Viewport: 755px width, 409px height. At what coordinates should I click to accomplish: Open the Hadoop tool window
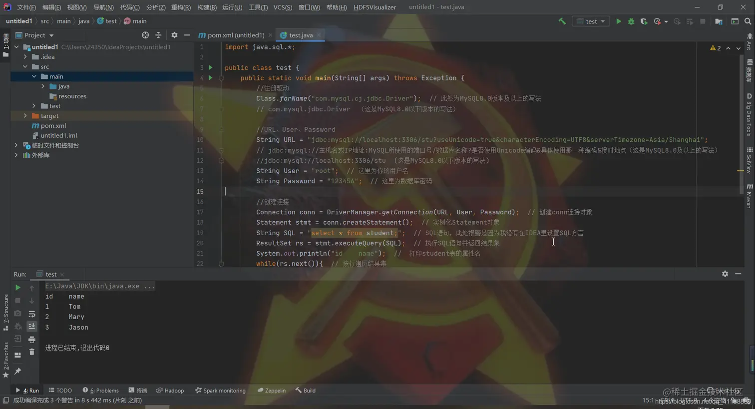[x=170, y=391]
